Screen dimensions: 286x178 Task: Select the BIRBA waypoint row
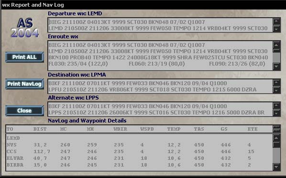[x=139, y=165]
